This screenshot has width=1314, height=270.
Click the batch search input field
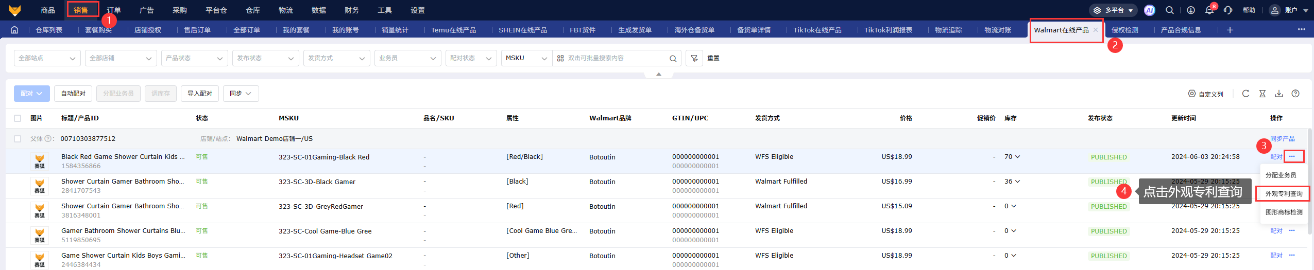pyautogui.click(x=616, y=58)
